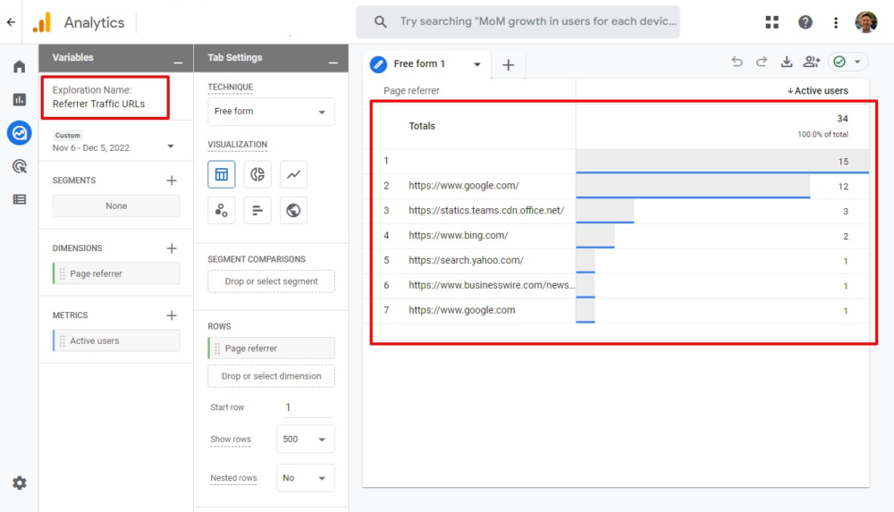Click the Totals row label
Viewport: 894px width, 512px height.
click(x=422, y=126)
